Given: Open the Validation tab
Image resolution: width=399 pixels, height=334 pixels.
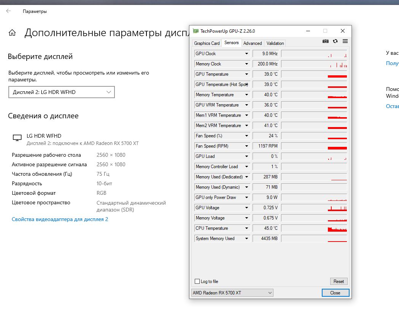Looking at the screenshot, I should [x=275, y=43].
